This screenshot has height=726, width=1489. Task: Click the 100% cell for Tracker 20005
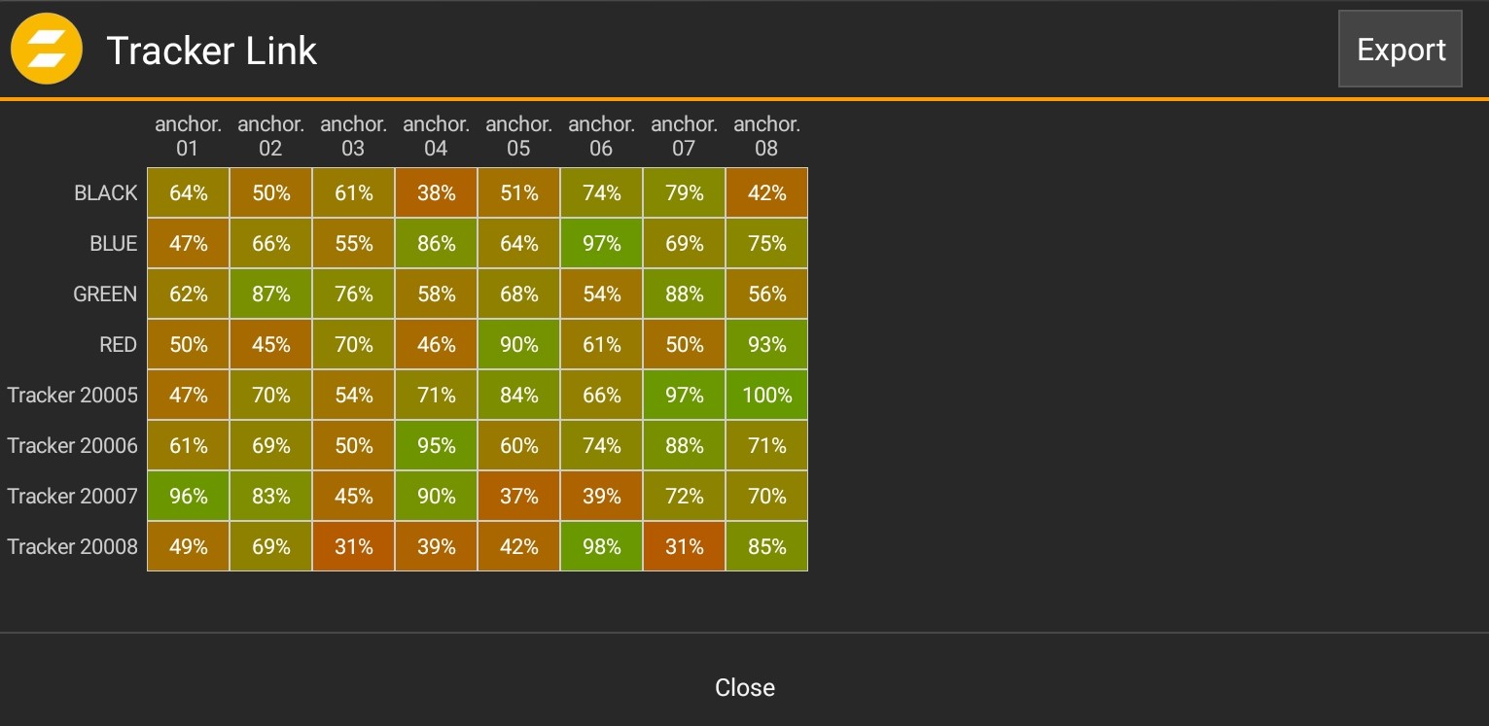tap(766, 396)
